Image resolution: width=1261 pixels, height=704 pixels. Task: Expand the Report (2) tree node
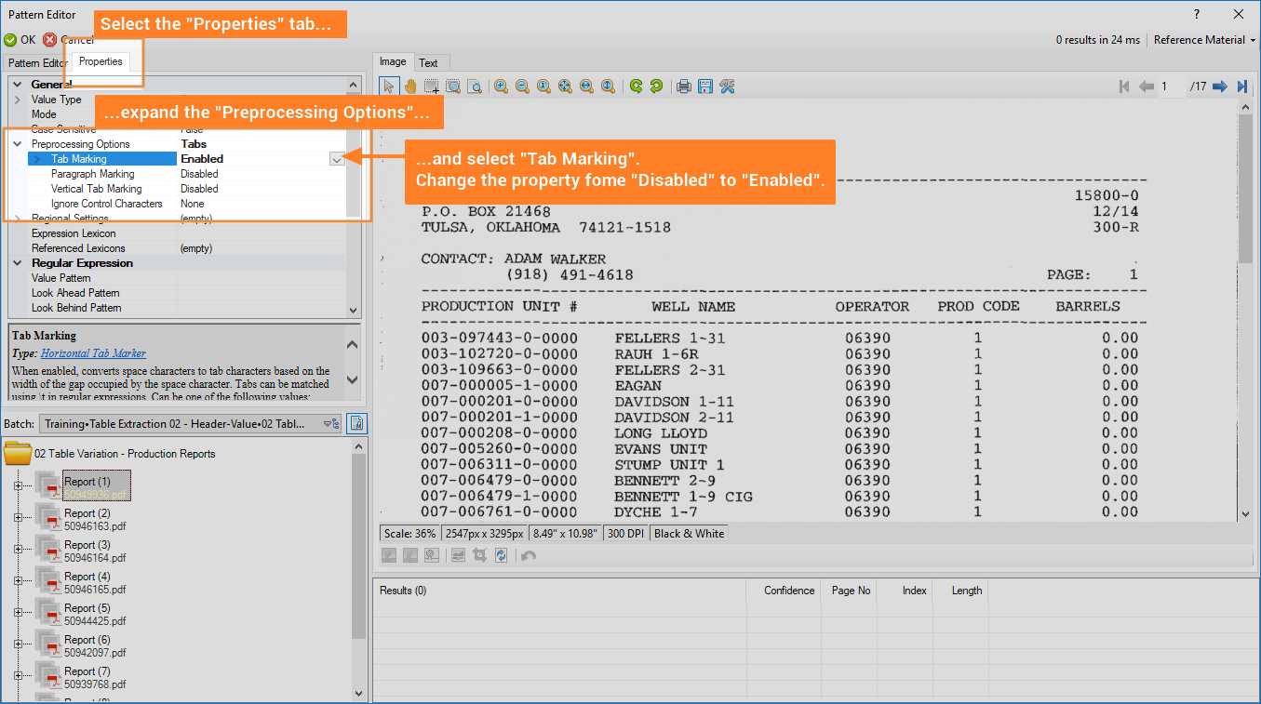point(17,517)
